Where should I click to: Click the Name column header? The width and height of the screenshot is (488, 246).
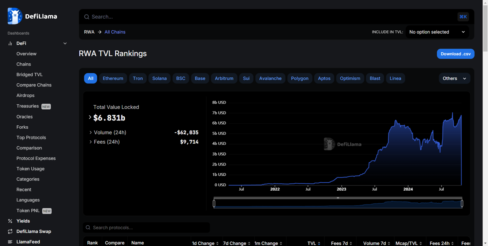click(138, 243)
